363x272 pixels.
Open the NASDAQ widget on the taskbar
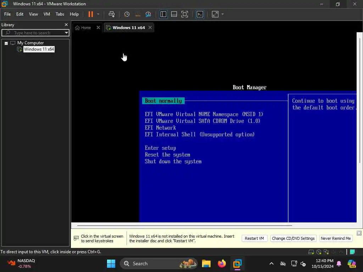click(21, 263)
